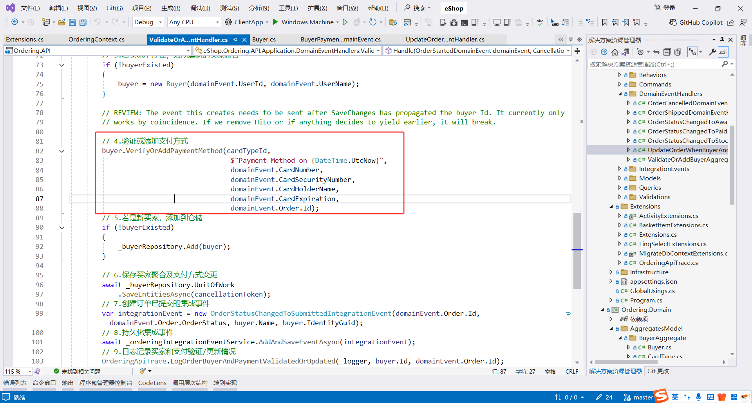This screenshot has height=403, width=752.
Task: Click the editor vertical scrollbar thumb
Action: point(577,250)
